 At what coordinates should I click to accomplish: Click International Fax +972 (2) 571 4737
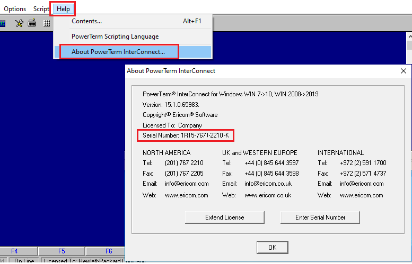pos(363,174)
